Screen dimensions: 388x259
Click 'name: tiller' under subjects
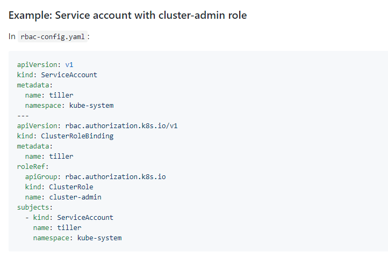[x=57, y=227]
